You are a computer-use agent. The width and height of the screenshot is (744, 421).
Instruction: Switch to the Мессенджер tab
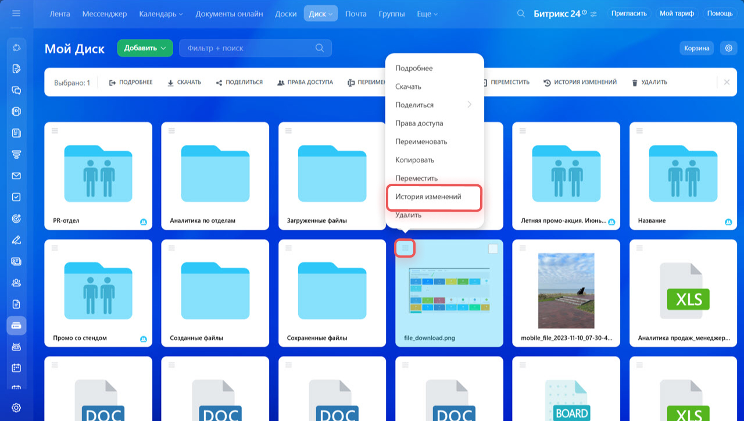[x=105, y=13]
